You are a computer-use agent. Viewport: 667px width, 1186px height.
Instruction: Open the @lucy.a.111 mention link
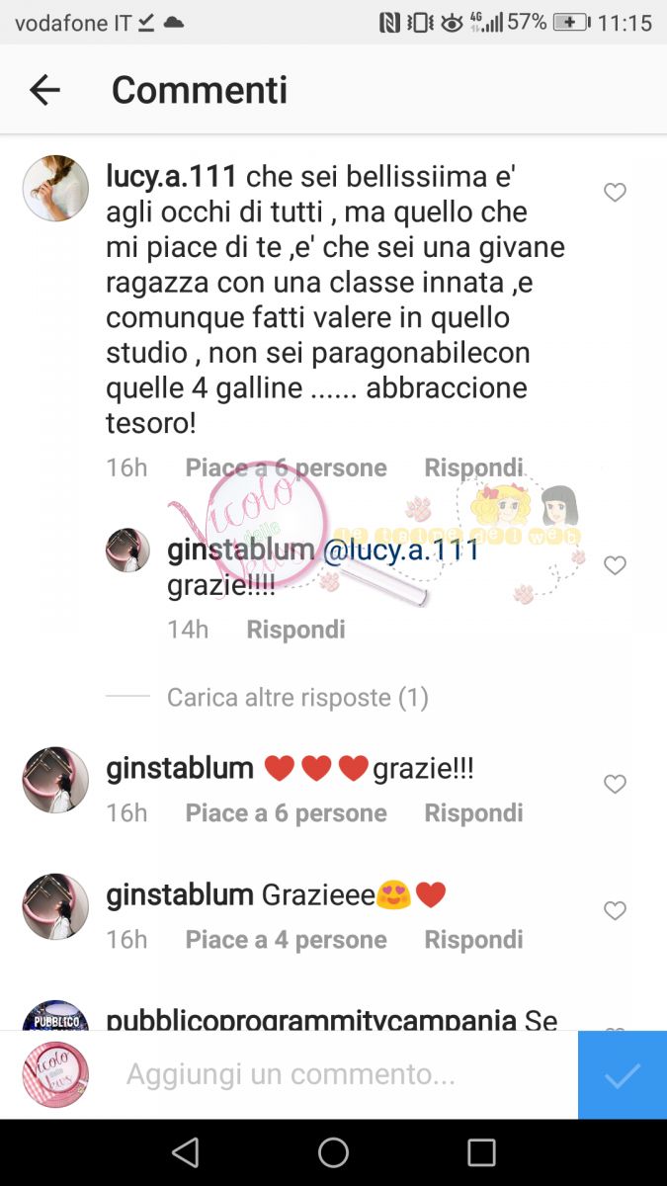[401, 551]
